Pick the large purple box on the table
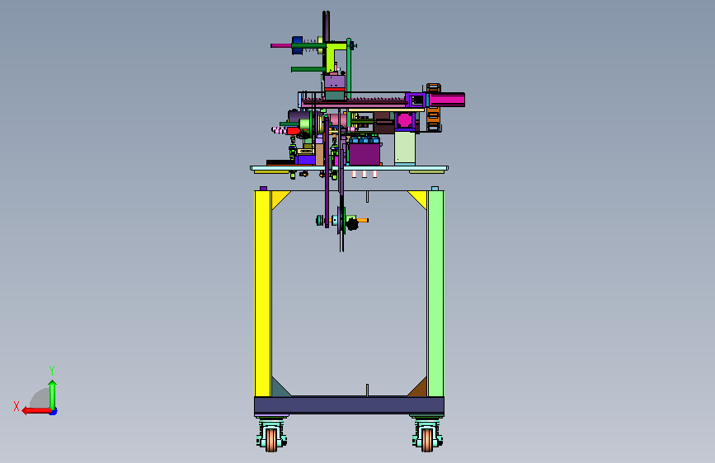Image resolution: width=715 pixels, height=463 pixels. click(x=365, y=154)
